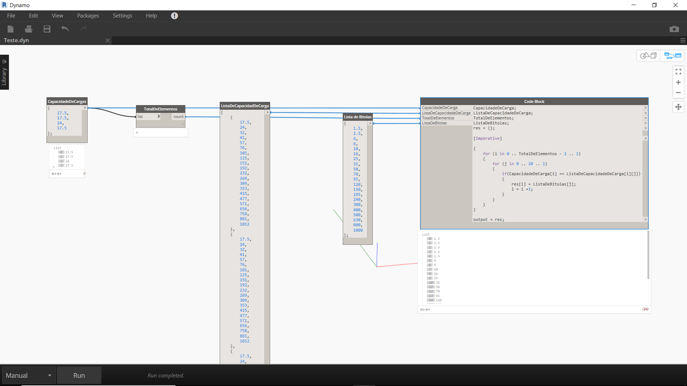The width and height of the screenshot is (687, 386).
Task: Close the Teste.dyn tab
Action: (x=107, y=40)
